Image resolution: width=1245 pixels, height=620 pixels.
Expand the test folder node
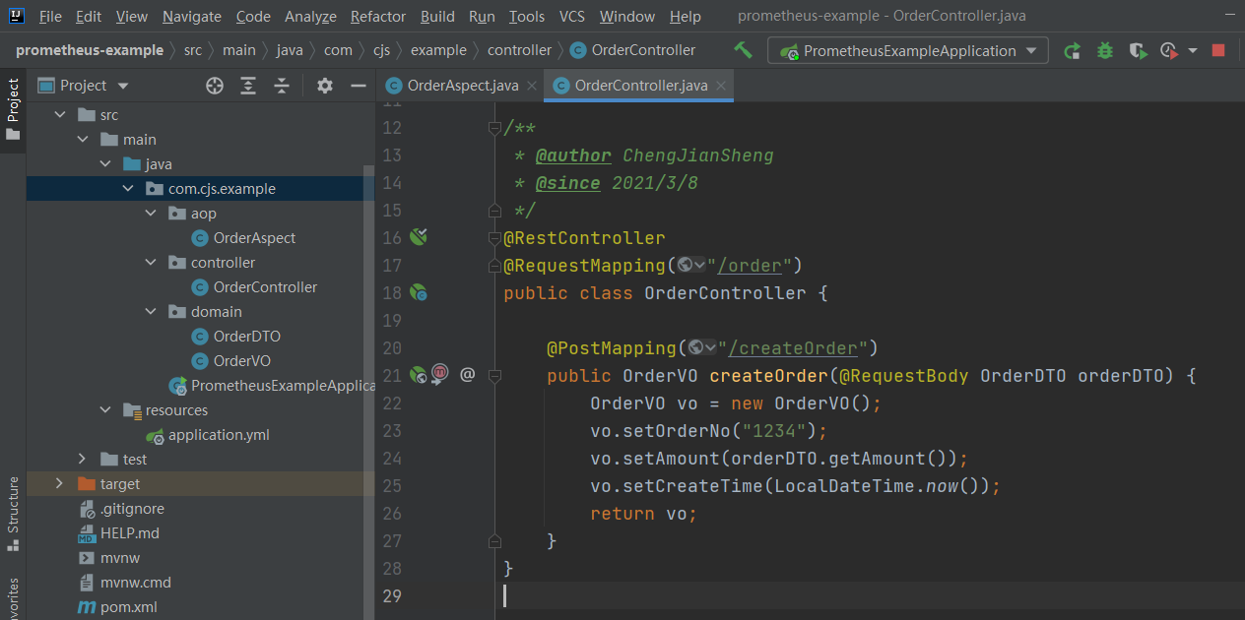coord(83,460)
